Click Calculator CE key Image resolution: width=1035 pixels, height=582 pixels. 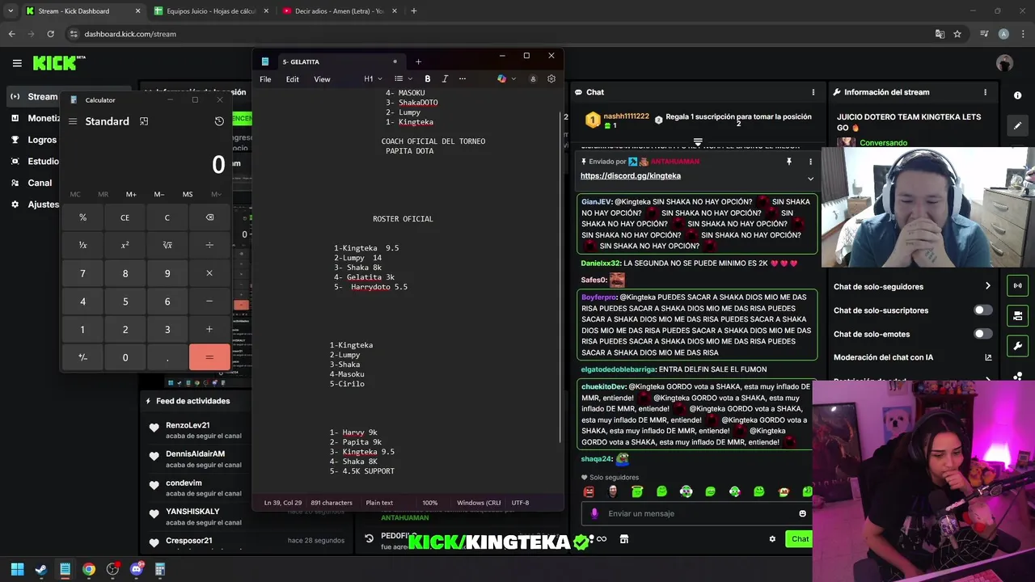click(x=125, y=217)
